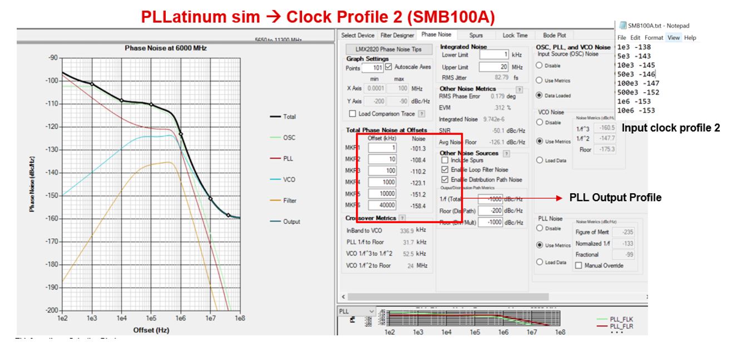Viewport: 737px width, 347px height.
Task: Open Notepad View menu
Action: (674, 37)
